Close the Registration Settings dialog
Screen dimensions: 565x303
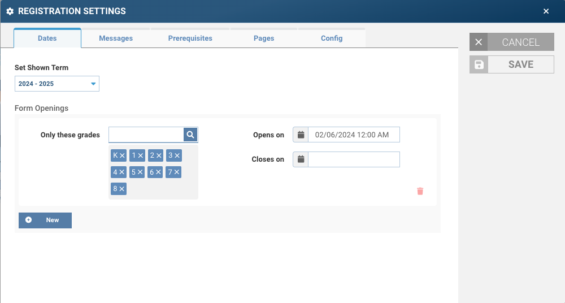coord(546,11)
